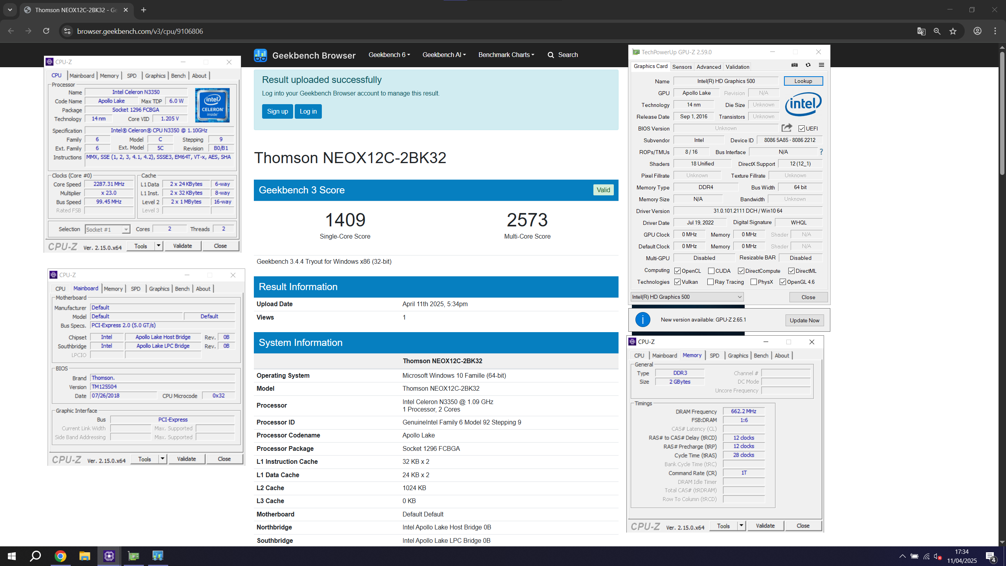Open GPU selector Intel(R) HD Graphics 500
Screen dimensions: 1006x566
(687, 297)
